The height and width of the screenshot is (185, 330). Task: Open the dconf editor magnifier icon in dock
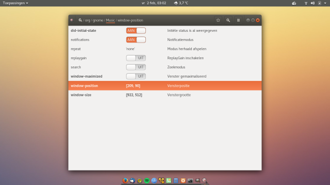pos(205,180)
